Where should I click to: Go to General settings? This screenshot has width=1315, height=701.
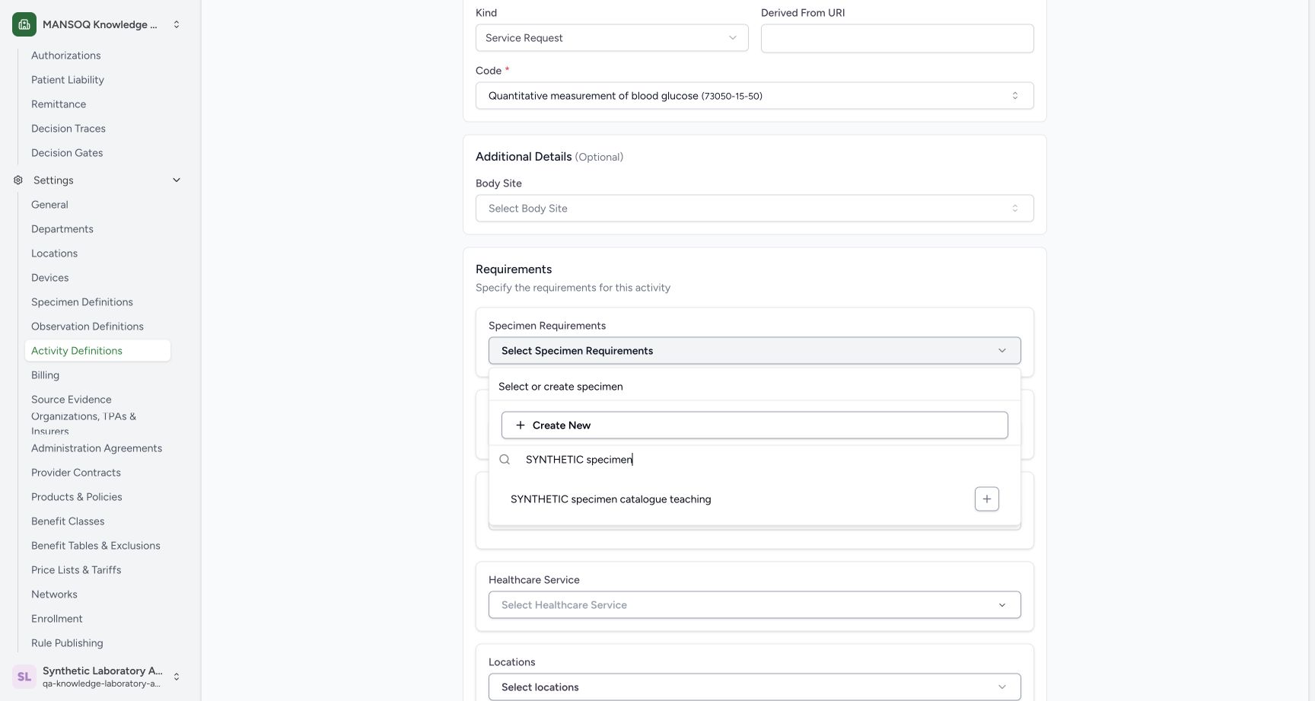49,205
